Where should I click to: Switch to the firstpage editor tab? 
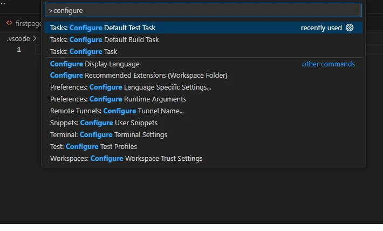[24, 23]
